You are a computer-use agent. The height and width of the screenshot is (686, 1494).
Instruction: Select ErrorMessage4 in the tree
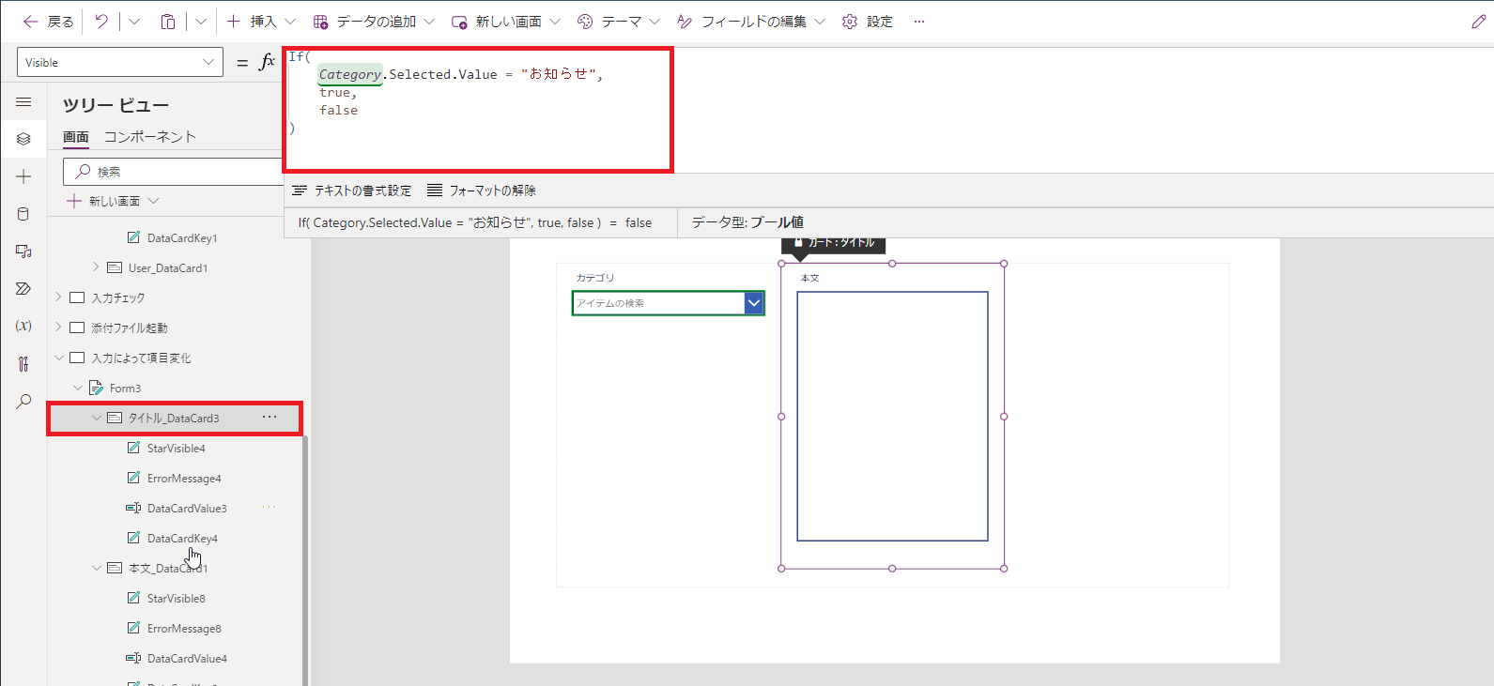[184, 479]
